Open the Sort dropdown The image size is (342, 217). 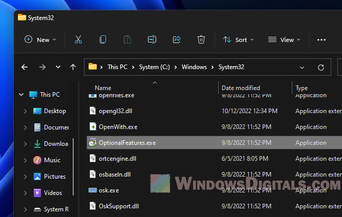click(x=239, y=40)
